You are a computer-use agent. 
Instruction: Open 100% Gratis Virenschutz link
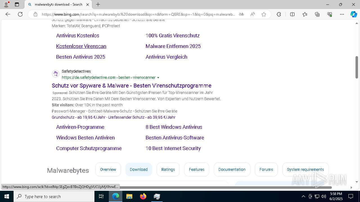coord(173,36)
